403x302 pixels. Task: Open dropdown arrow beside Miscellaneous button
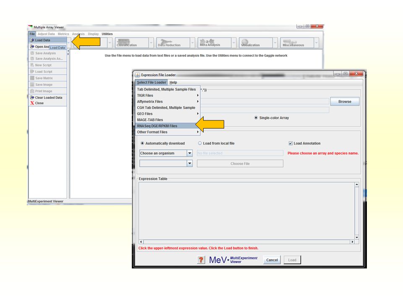click(317, 43)
